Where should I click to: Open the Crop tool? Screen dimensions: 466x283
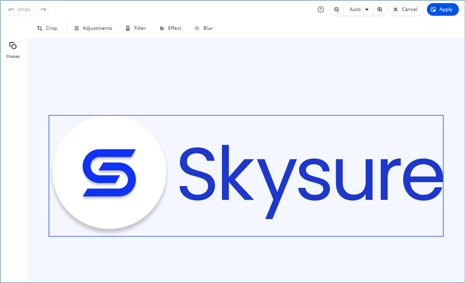coord(47,28)
